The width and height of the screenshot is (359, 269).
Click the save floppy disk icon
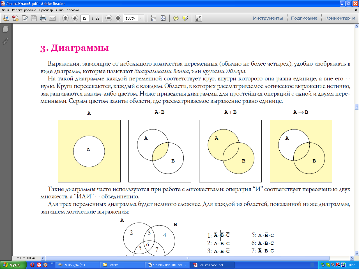tap(34, 18)
